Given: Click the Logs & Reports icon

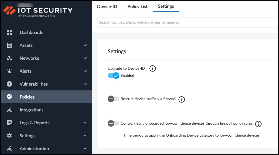Looking at the screenshot, I should click(9, 123).
